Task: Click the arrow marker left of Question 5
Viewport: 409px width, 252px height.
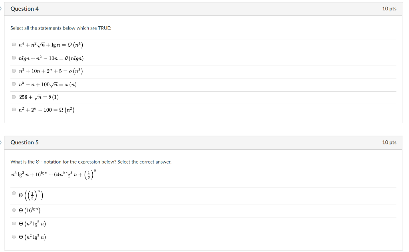Action: pos(1,142)
